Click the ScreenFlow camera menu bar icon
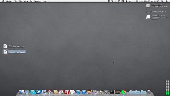 [x=112, y=1]
